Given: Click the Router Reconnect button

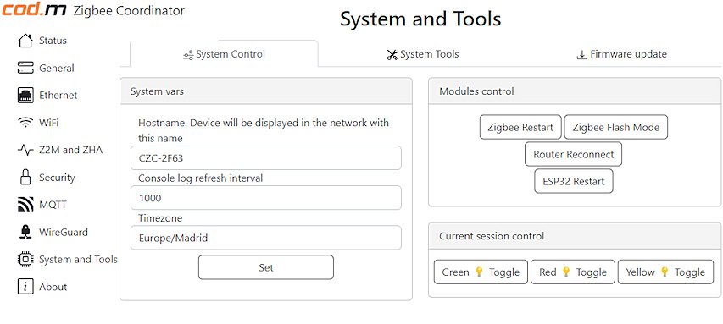Looking at the screenshot, I should [574, 154].
